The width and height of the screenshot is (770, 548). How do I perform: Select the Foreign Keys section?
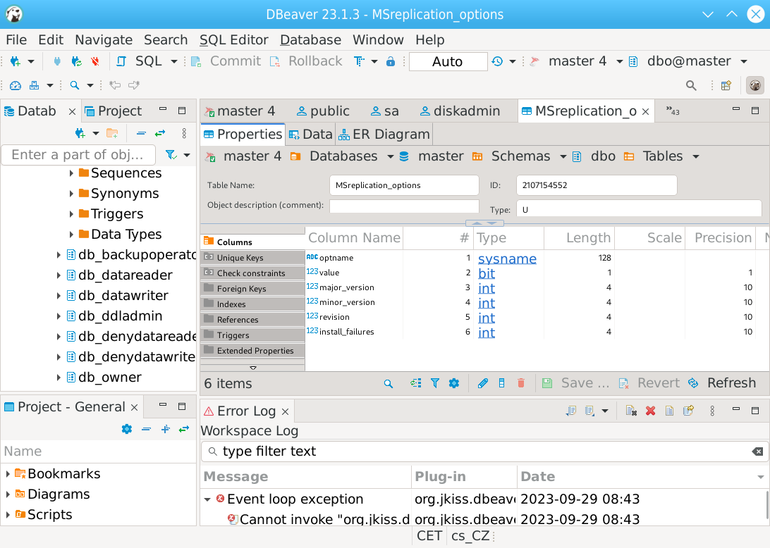pos(253,289)
